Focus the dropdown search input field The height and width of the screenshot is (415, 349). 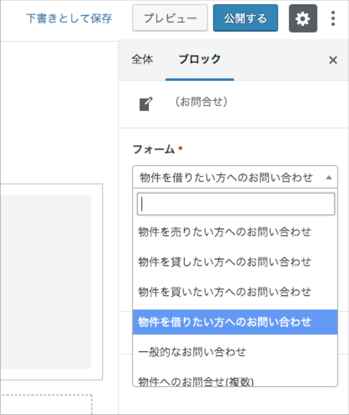coord(236,204)
